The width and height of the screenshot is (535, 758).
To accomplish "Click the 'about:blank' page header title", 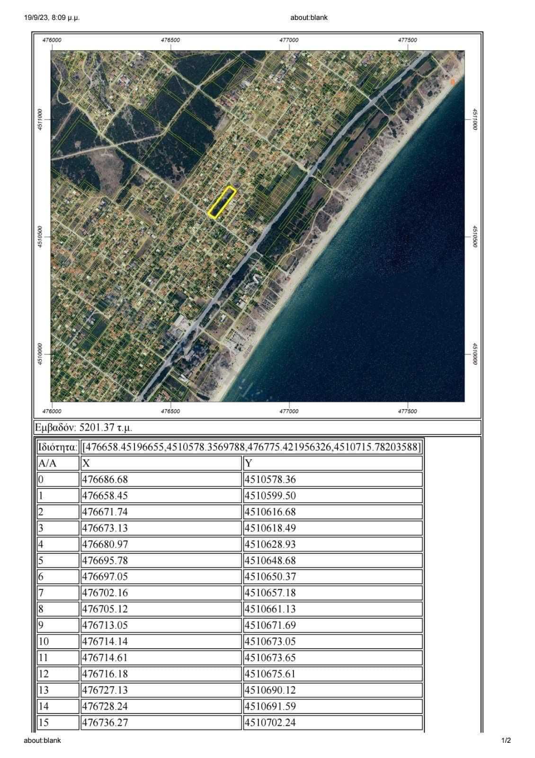I will 309,18.
